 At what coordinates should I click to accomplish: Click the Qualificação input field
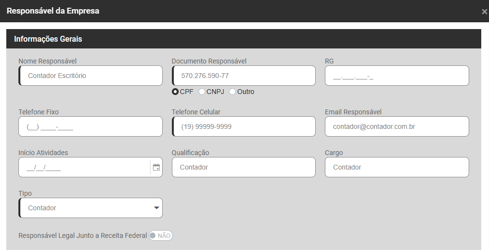pos(244,167)
